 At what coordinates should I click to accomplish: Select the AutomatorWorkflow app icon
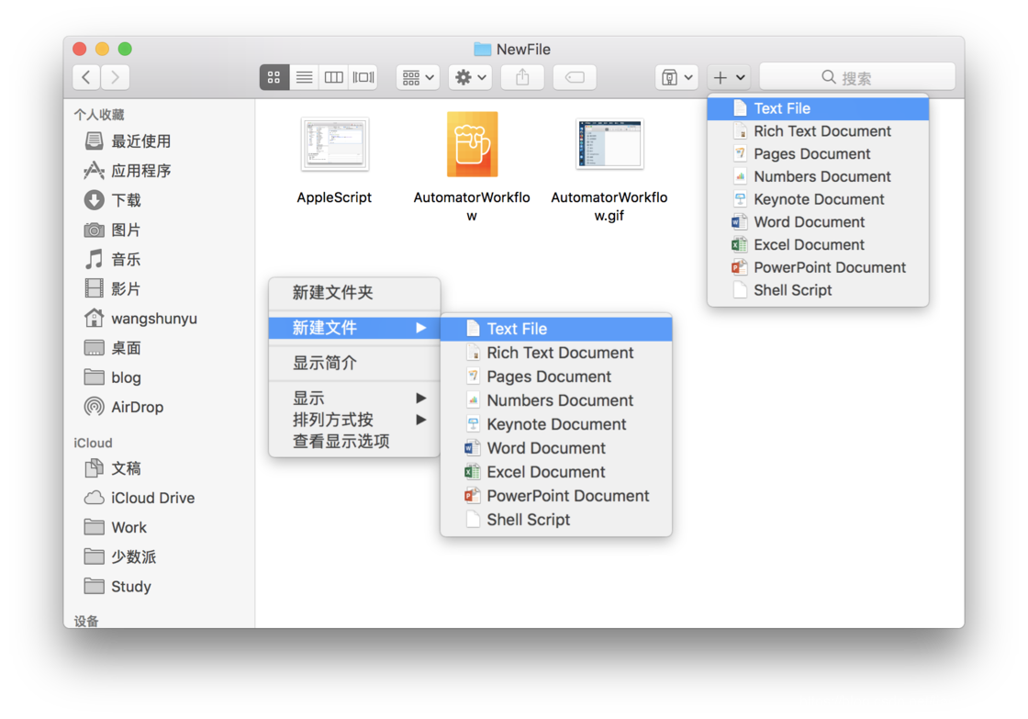(x=472, y=144)
